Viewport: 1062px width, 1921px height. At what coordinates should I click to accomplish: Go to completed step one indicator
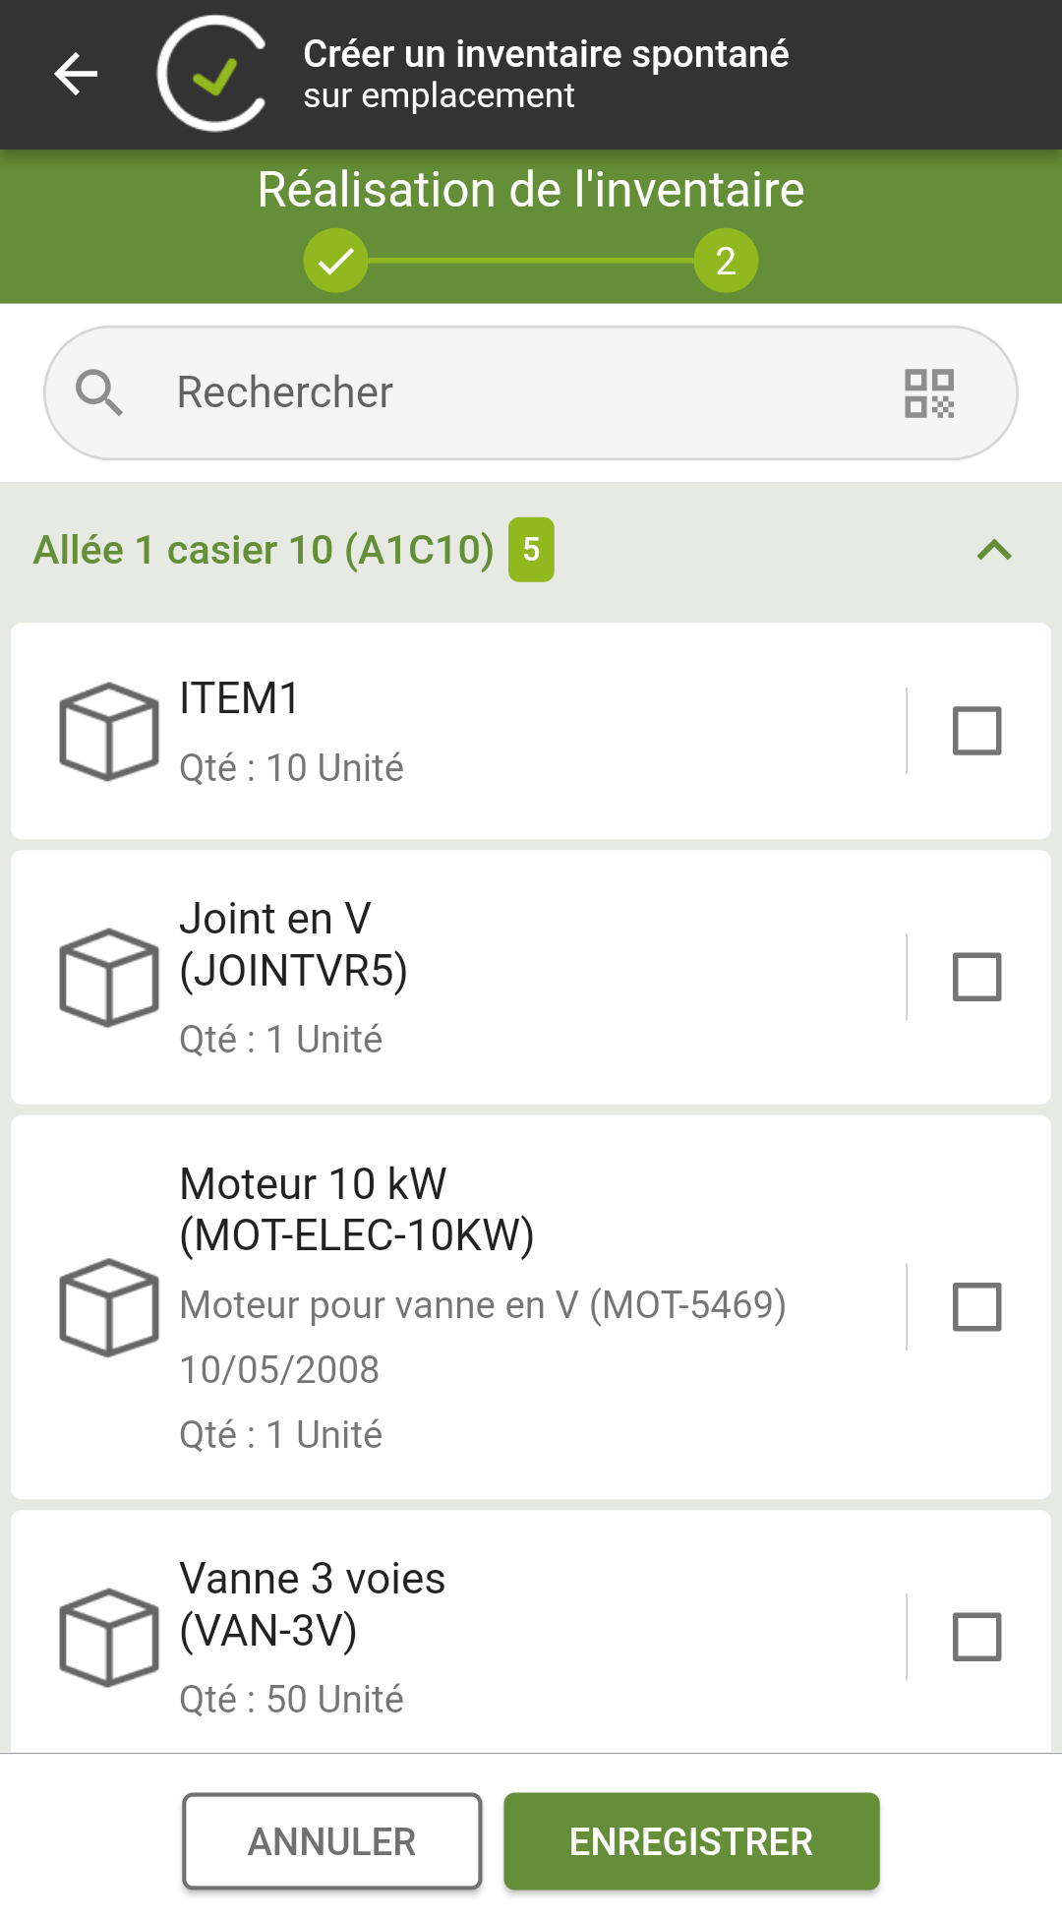coord(335,261)
